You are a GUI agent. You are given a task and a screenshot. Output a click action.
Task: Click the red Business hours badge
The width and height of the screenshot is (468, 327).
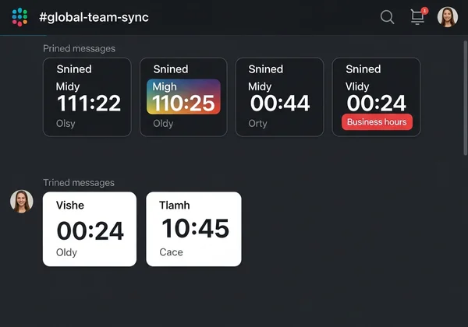coord(377,122)
